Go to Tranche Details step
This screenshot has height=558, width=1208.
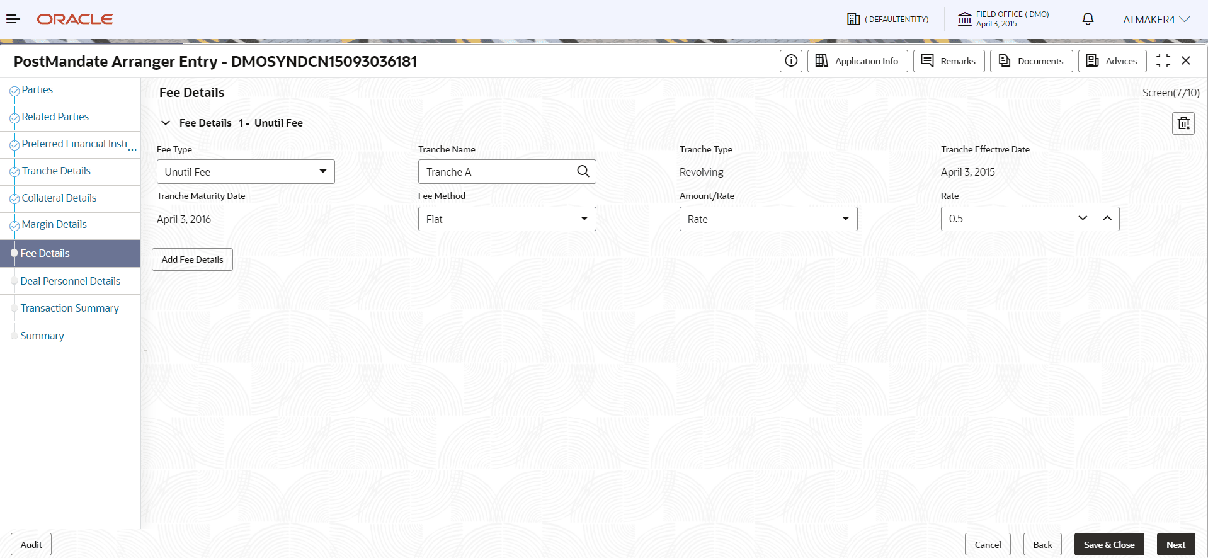pyautogui.click(x=56, y=171)
